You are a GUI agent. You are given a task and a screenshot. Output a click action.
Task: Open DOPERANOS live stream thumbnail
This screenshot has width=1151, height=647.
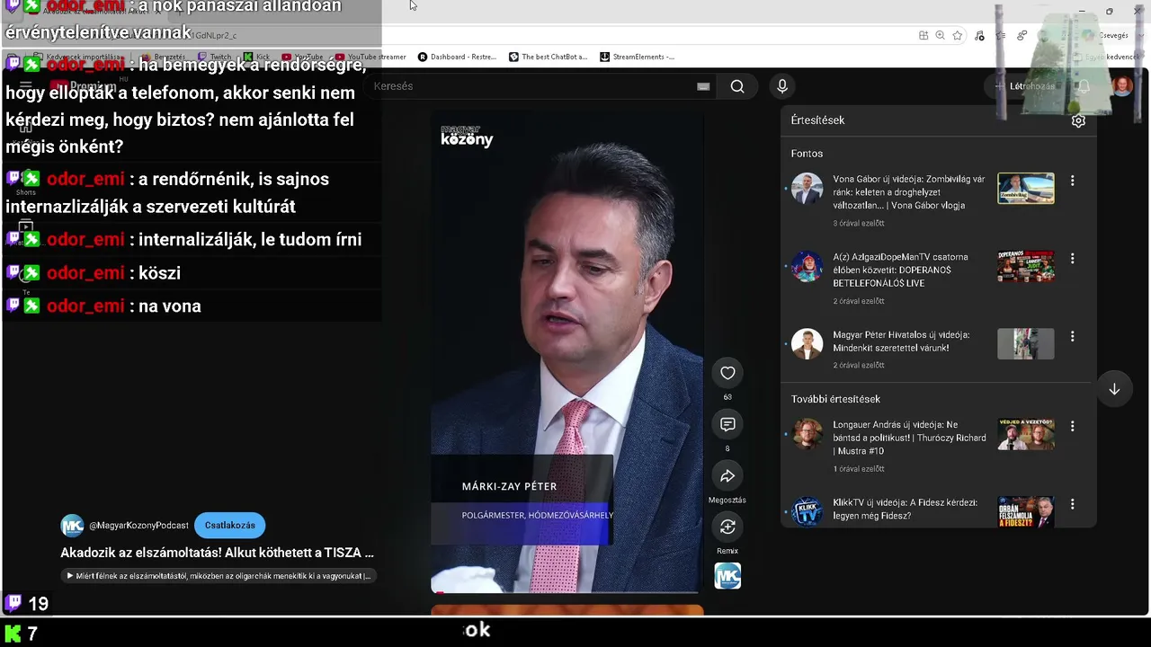coord(1026,267)
